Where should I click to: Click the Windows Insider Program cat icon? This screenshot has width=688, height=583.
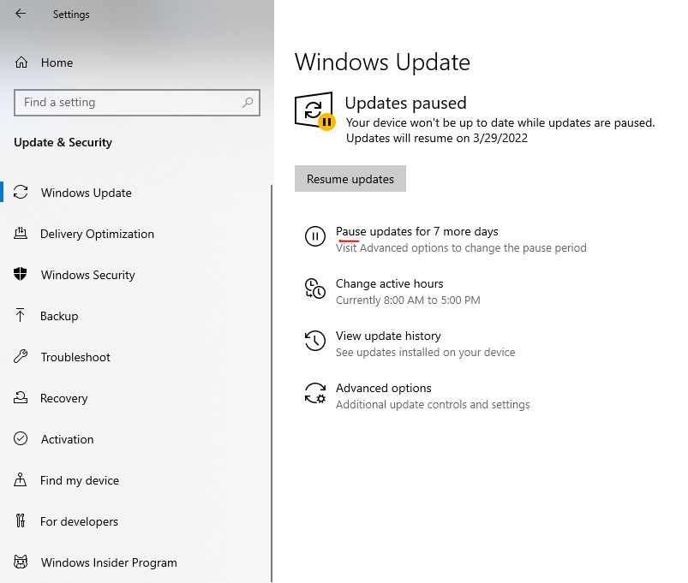[x=21, y=562]
